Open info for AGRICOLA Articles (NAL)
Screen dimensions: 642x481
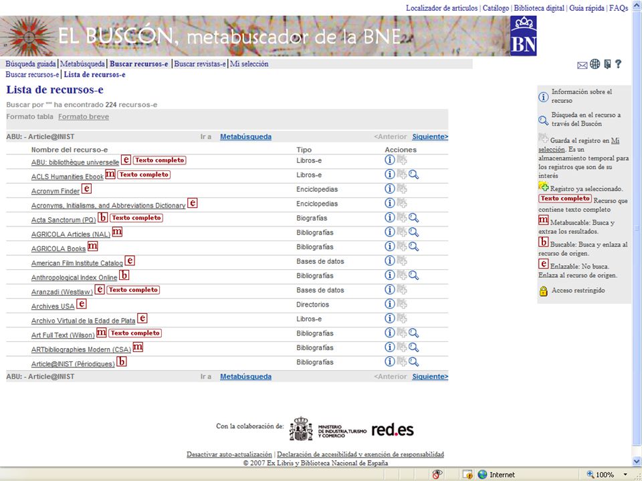pos(389,232)
